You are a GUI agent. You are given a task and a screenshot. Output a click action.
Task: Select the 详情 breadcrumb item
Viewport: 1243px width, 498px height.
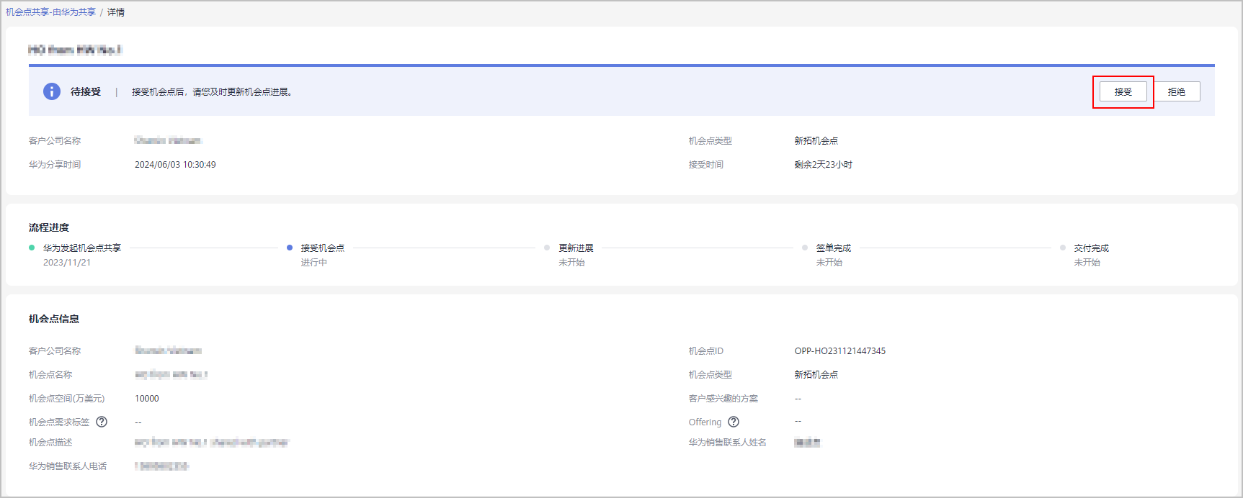click(x=116, y=12)
